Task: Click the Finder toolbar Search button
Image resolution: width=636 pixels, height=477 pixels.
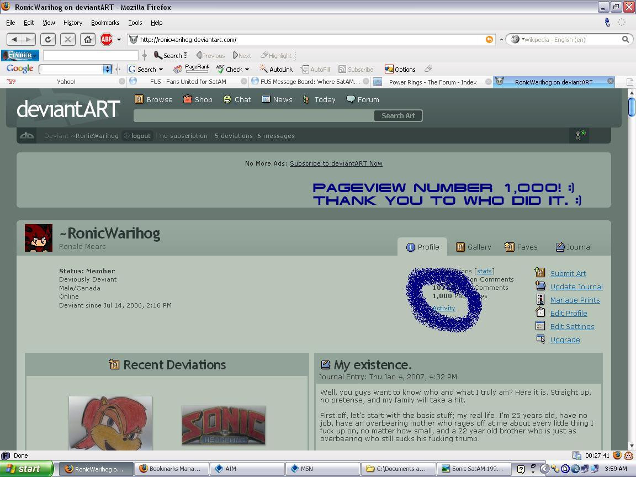Action: coord(171,56)
